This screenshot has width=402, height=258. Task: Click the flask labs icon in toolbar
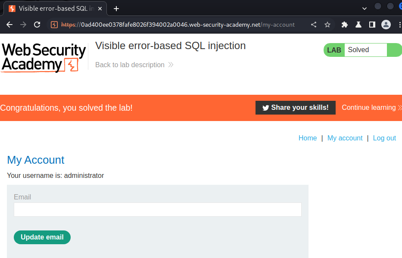tap(358, 25)
